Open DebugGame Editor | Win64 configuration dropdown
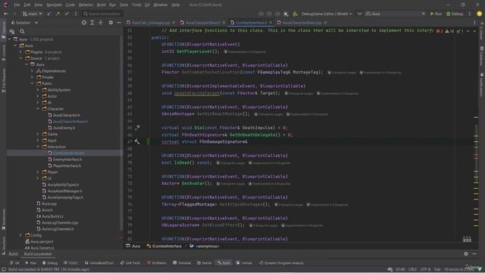 pos(327,14)
